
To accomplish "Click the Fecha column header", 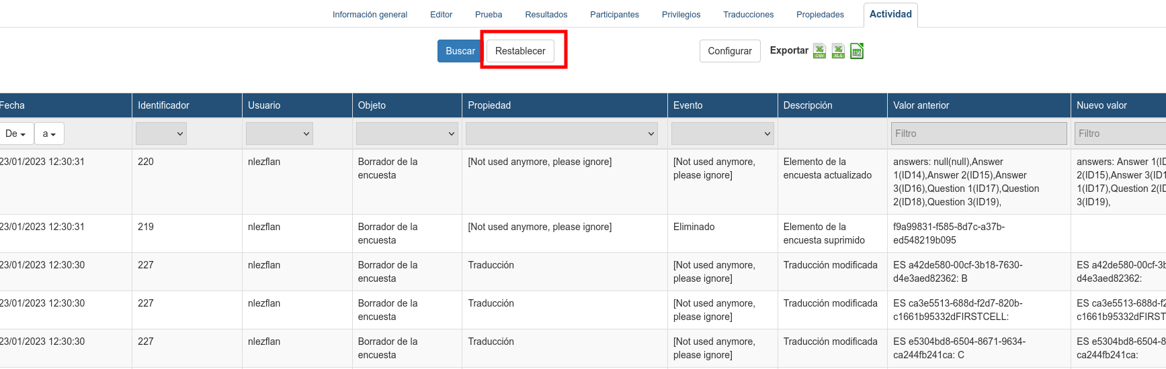I will click(x=65, y=105).
